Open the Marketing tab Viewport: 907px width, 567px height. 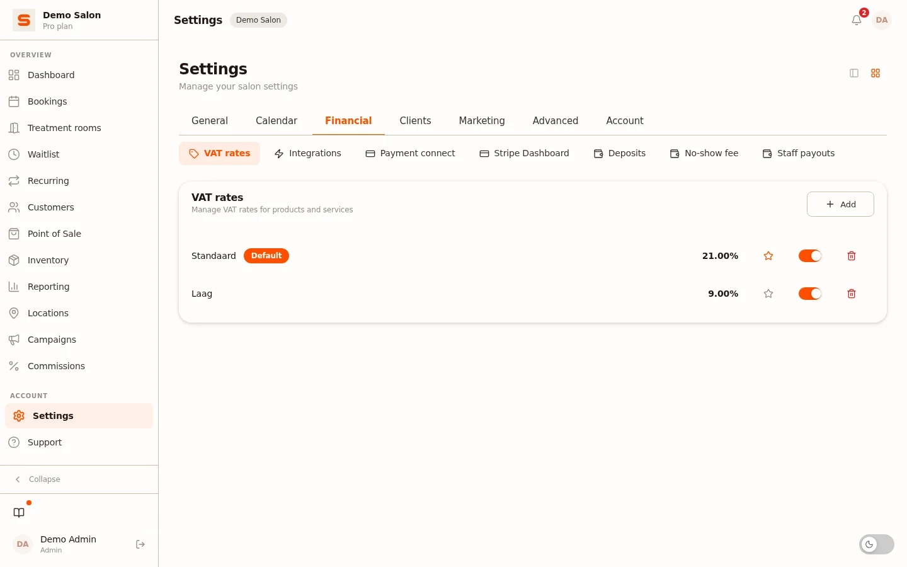click(482, 121)
